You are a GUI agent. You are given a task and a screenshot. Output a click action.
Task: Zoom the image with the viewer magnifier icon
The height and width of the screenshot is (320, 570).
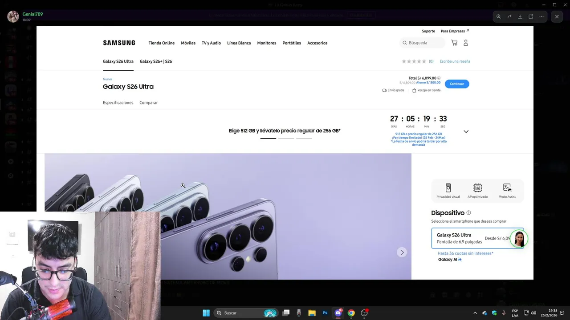499,16
